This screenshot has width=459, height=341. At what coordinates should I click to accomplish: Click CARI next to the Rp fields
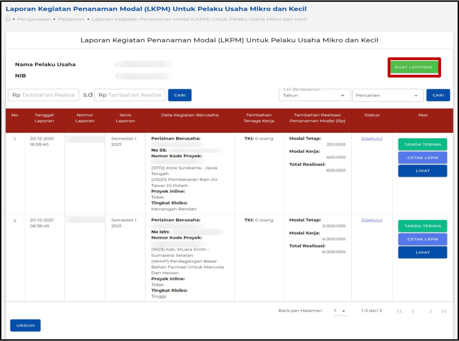[180, 95]
